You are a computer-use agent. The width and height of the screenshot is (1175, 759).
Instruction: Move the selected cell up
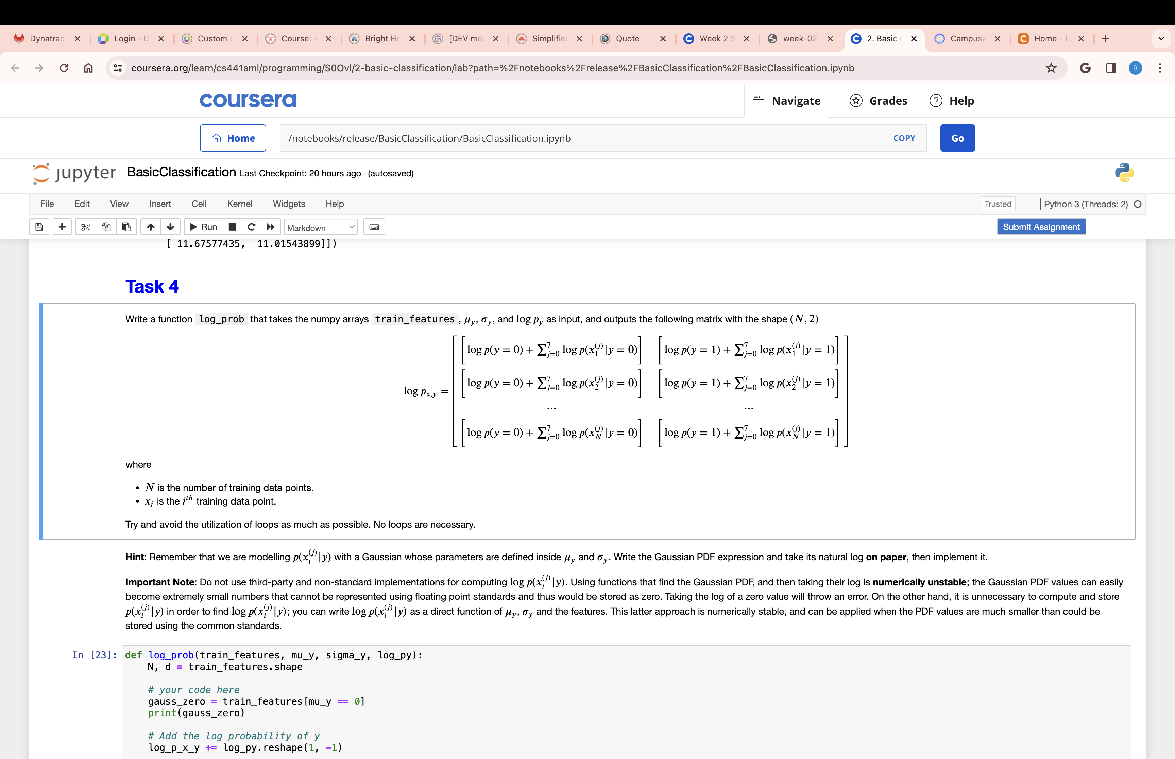click(x=150, y=227)
